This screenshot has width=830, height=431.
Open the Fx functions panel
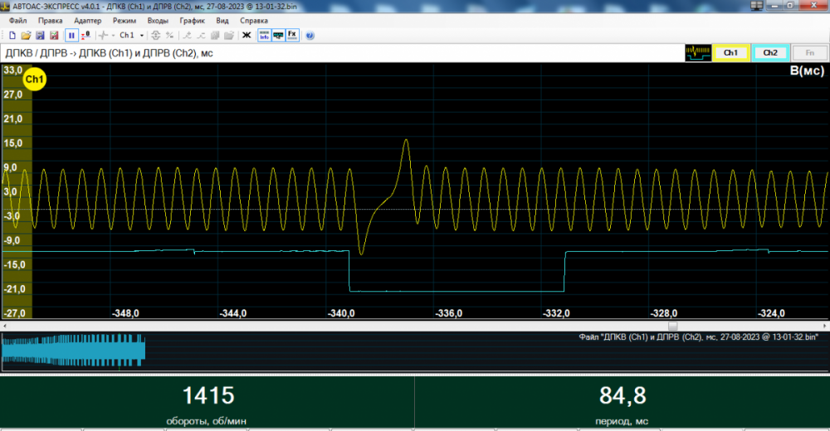pos(292,36)
